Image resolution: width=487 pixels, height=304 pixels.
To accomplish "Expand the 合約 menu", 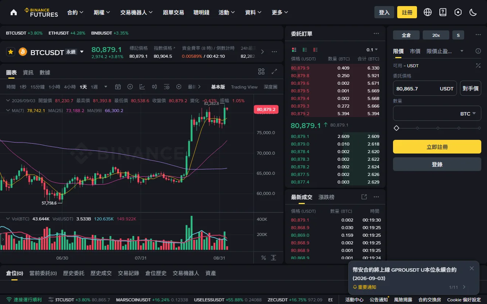I will click(75, 13).
